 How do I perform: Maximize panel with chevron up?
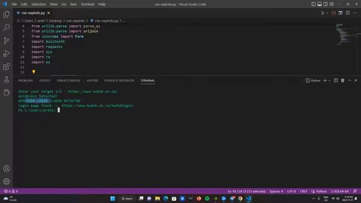(350, 80)
